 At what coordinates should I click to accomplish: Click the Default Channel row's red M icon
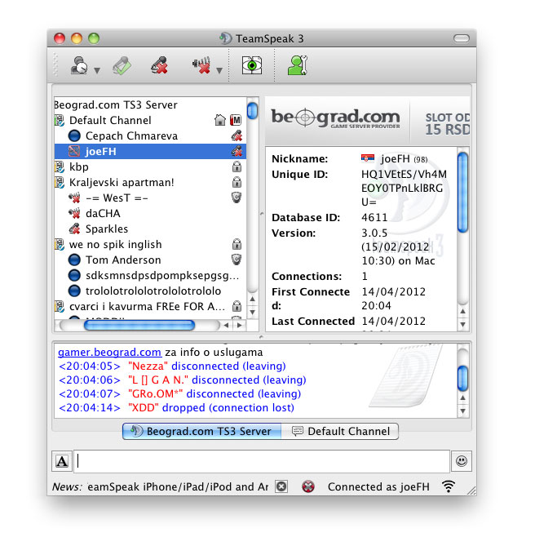point(236,120)
